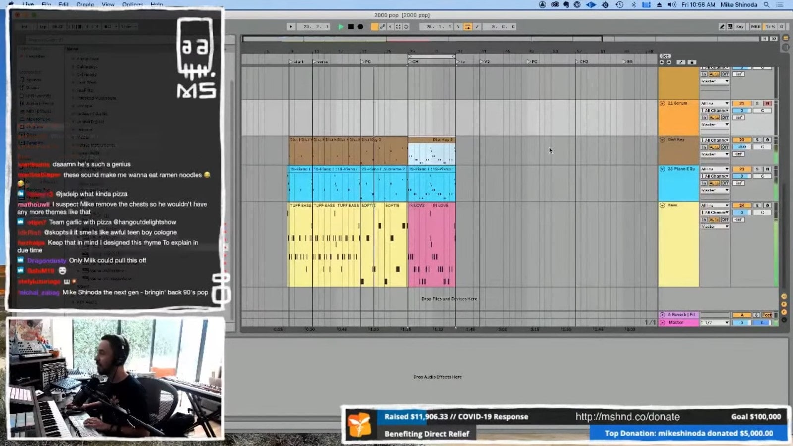The height and width of the screenshot is (446, 793).
Task: Open the Options menu
Action: 132,4
